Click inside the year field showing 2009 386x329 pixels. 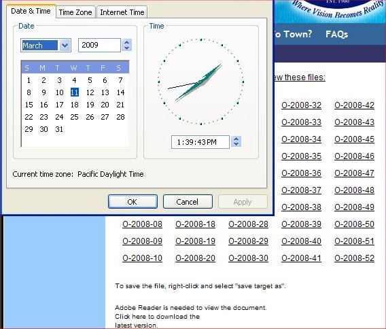(99, 45)
